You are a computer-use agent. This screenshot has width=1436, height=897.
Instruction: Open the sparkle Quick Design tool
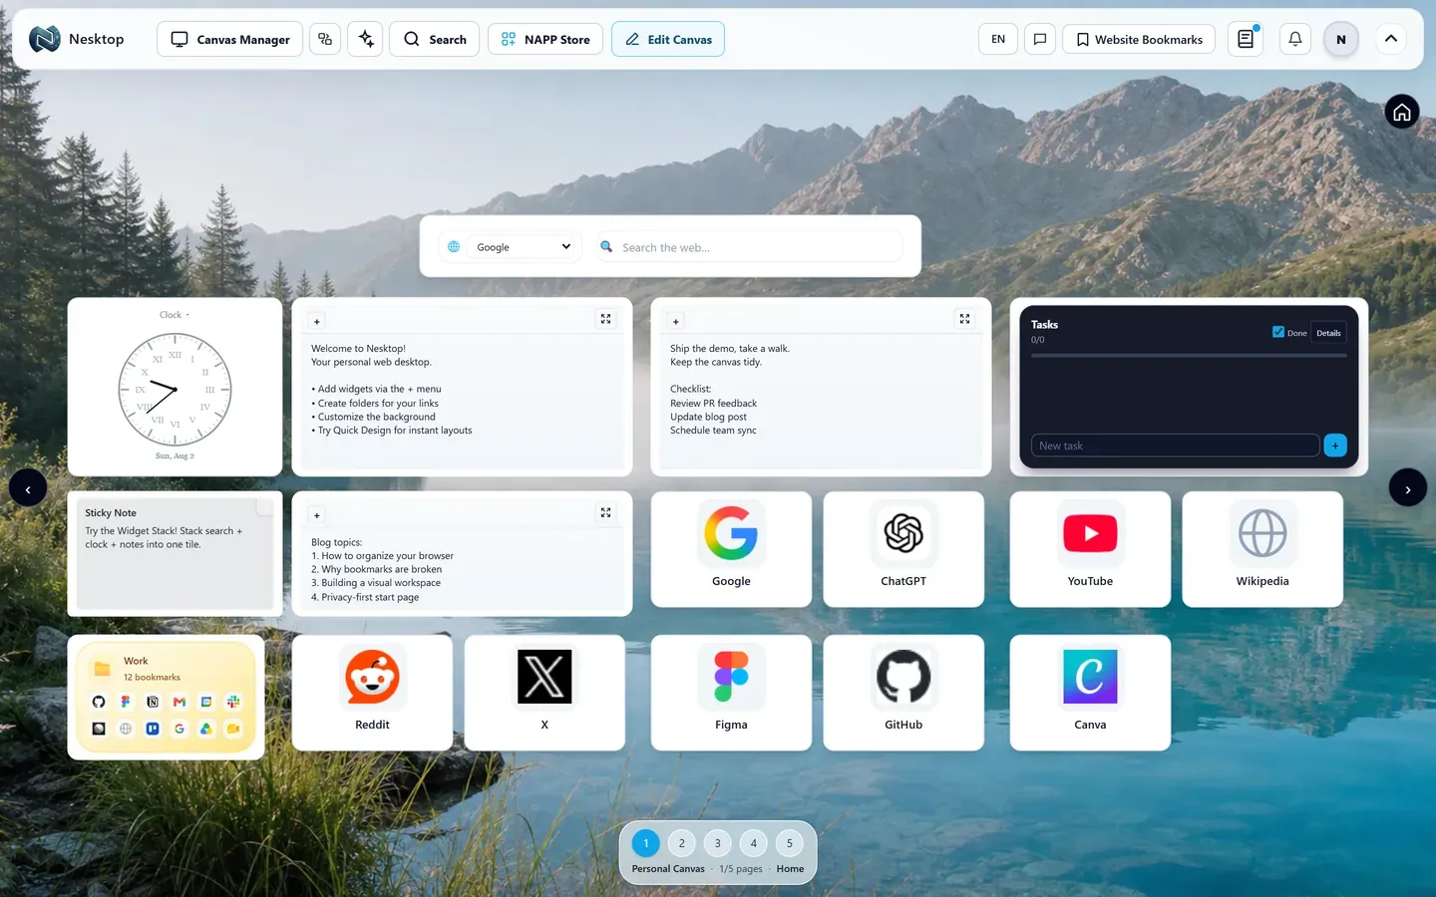pyautogui.click(x=366, y=39)
